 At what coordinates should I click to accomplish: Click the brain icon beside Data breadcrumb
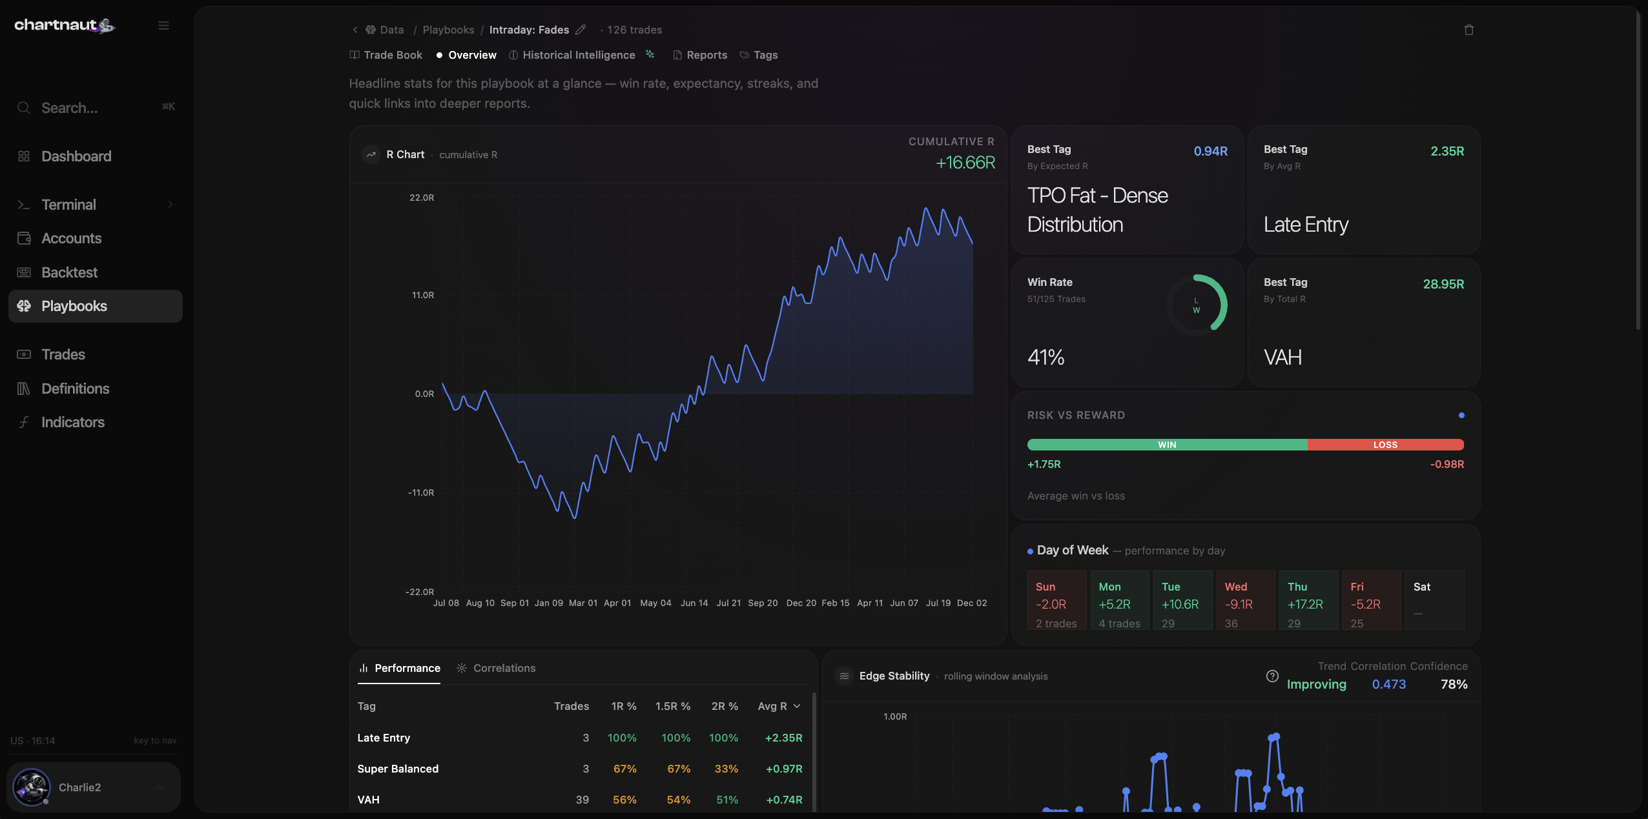coord(371,30)
